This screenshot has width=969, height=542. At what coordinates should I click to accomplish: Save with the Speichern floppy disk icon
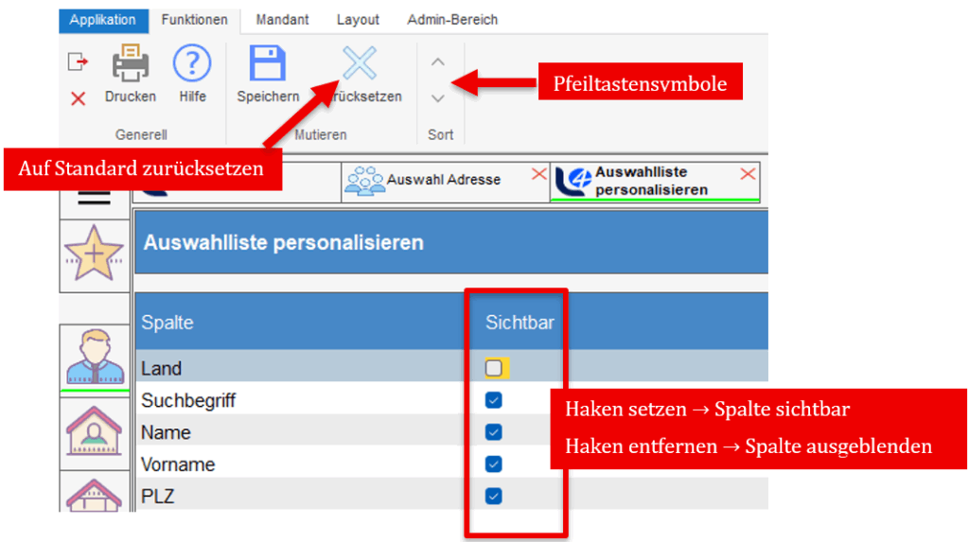pyautogui.click(x=268, y=65)
